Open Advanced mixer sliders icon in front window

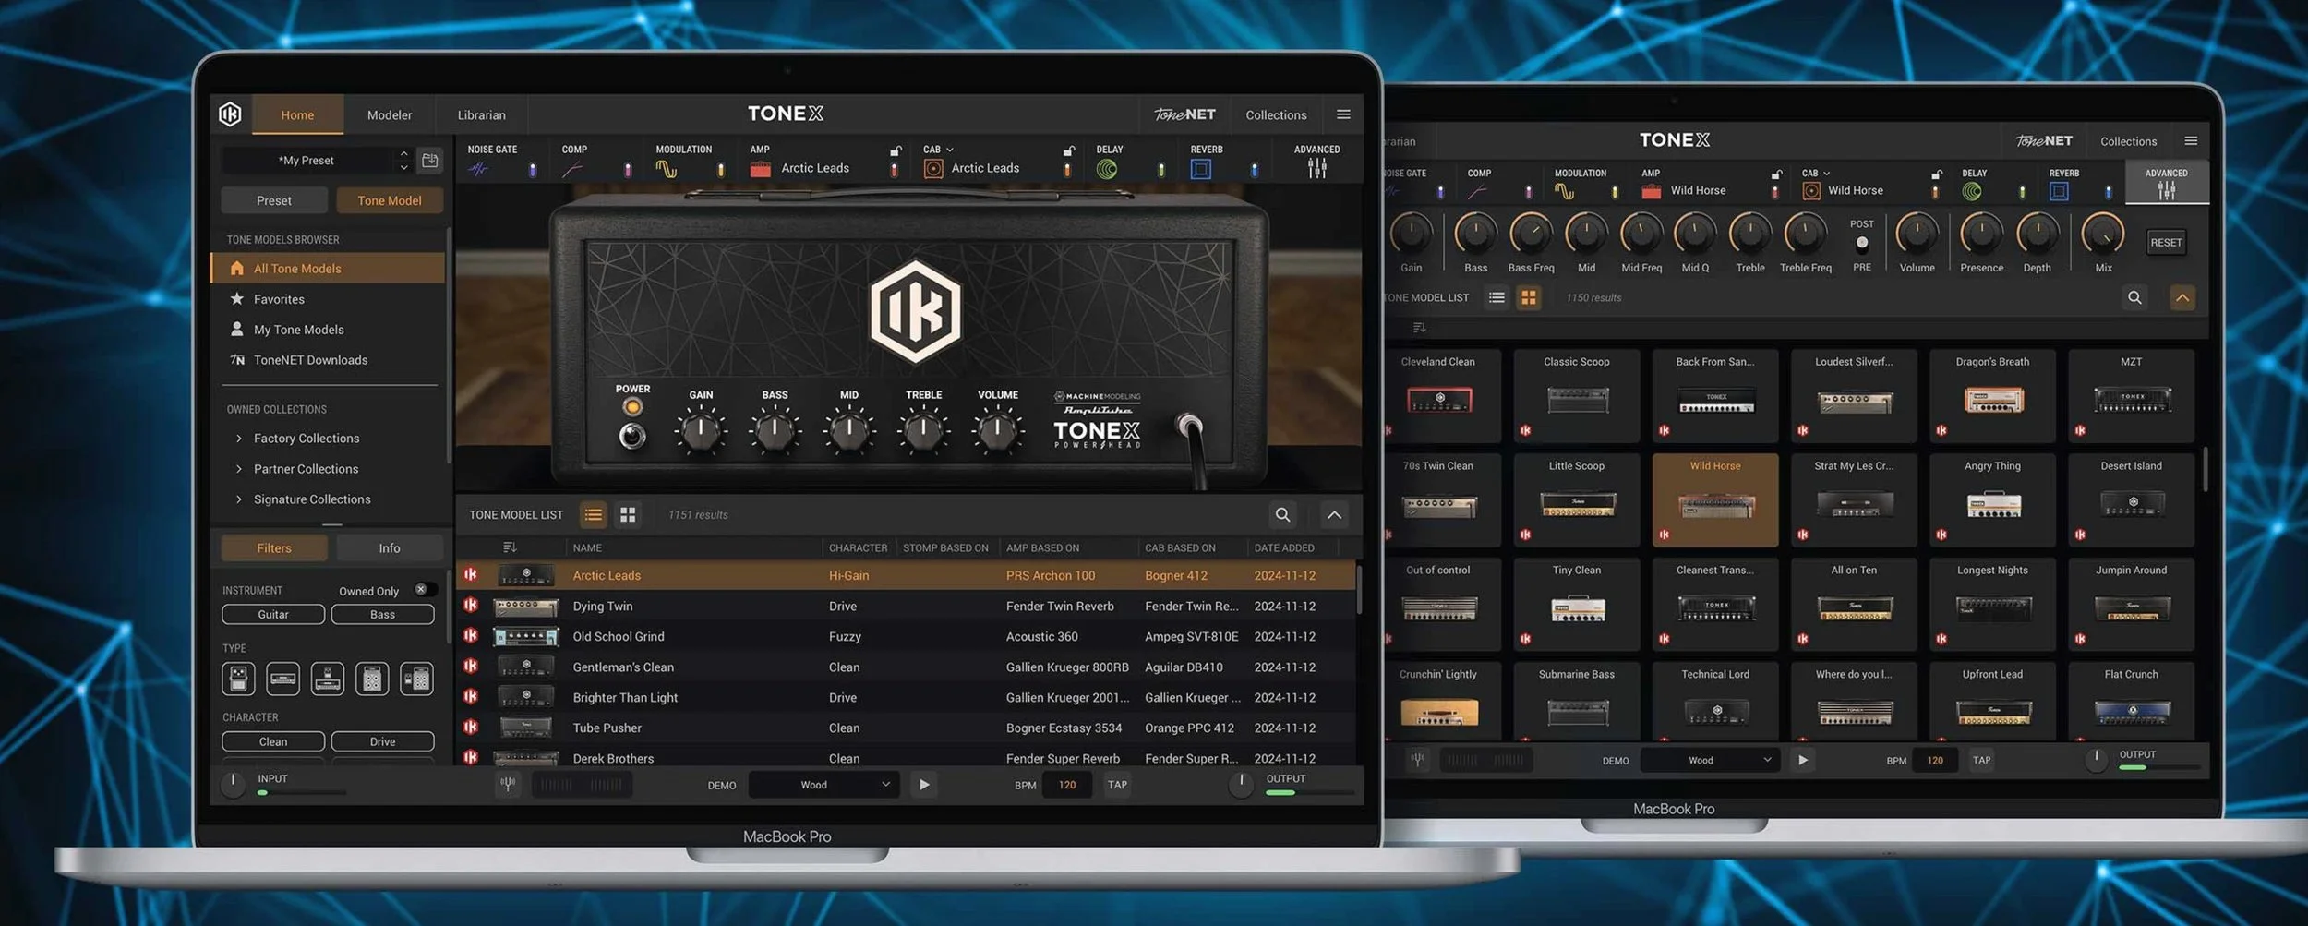[x=1316, y=168]
